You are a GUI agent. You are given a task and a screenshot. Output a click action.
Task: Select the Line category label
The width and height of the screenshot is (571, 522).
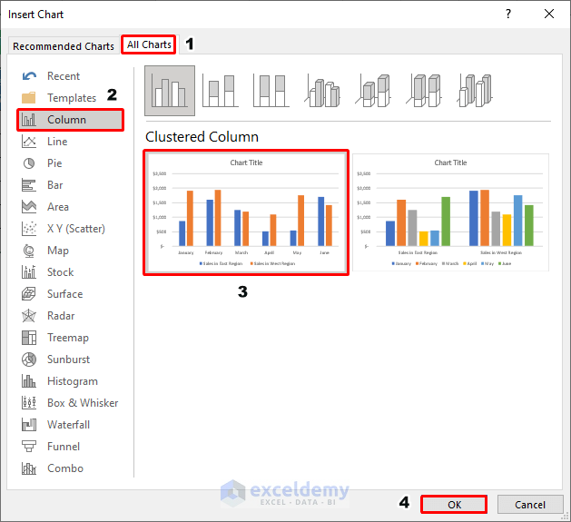[57, 142]
